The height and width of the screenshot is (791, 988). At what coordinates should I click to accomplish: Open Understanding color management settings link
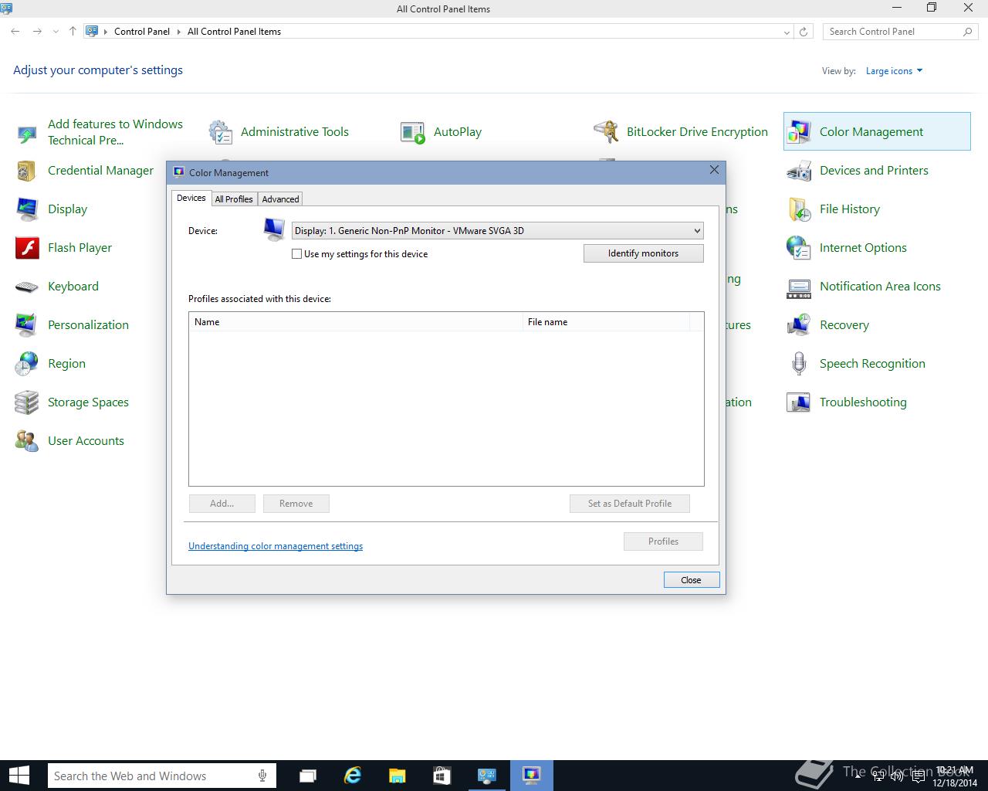(276, 546)
